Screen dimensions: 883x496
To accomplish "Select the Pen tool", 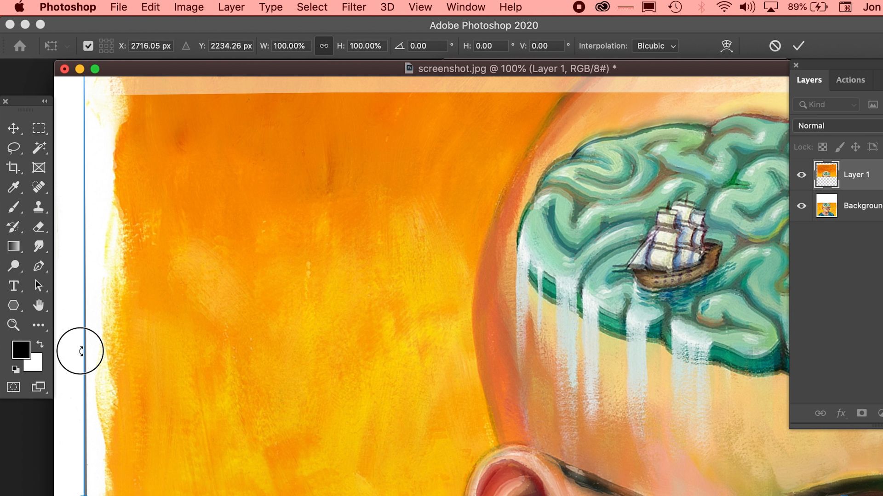I will [x=39, y=266].
